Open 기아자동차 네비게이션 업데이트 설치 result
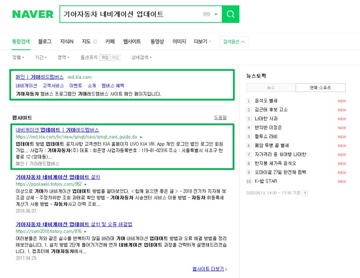This screenshot has height=278, width=360. [58, 177]
